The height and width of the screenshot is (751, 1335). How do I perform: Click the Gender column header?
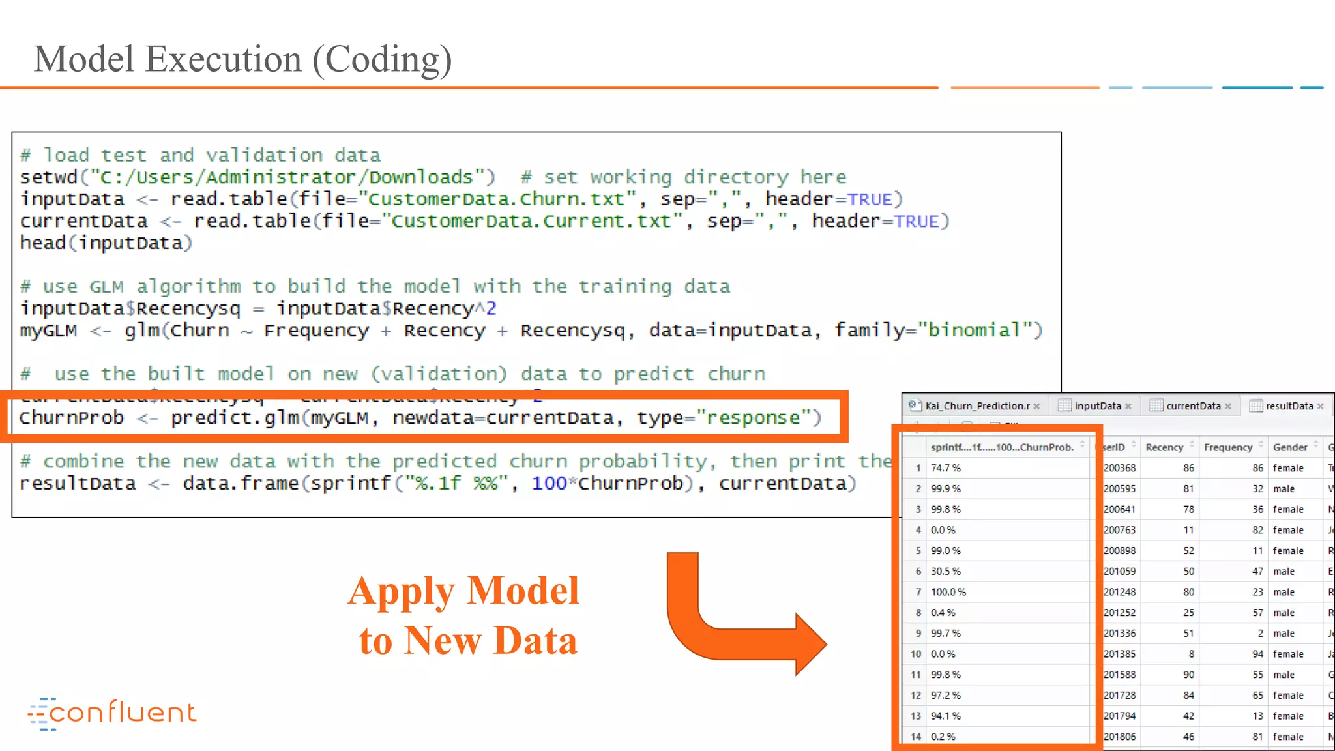(1290, 447)
